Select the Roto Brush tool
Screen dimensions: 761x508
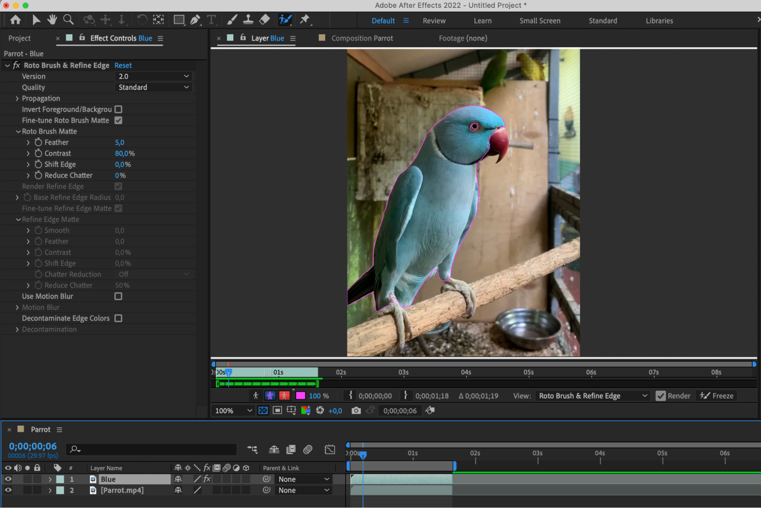(285, 20)
